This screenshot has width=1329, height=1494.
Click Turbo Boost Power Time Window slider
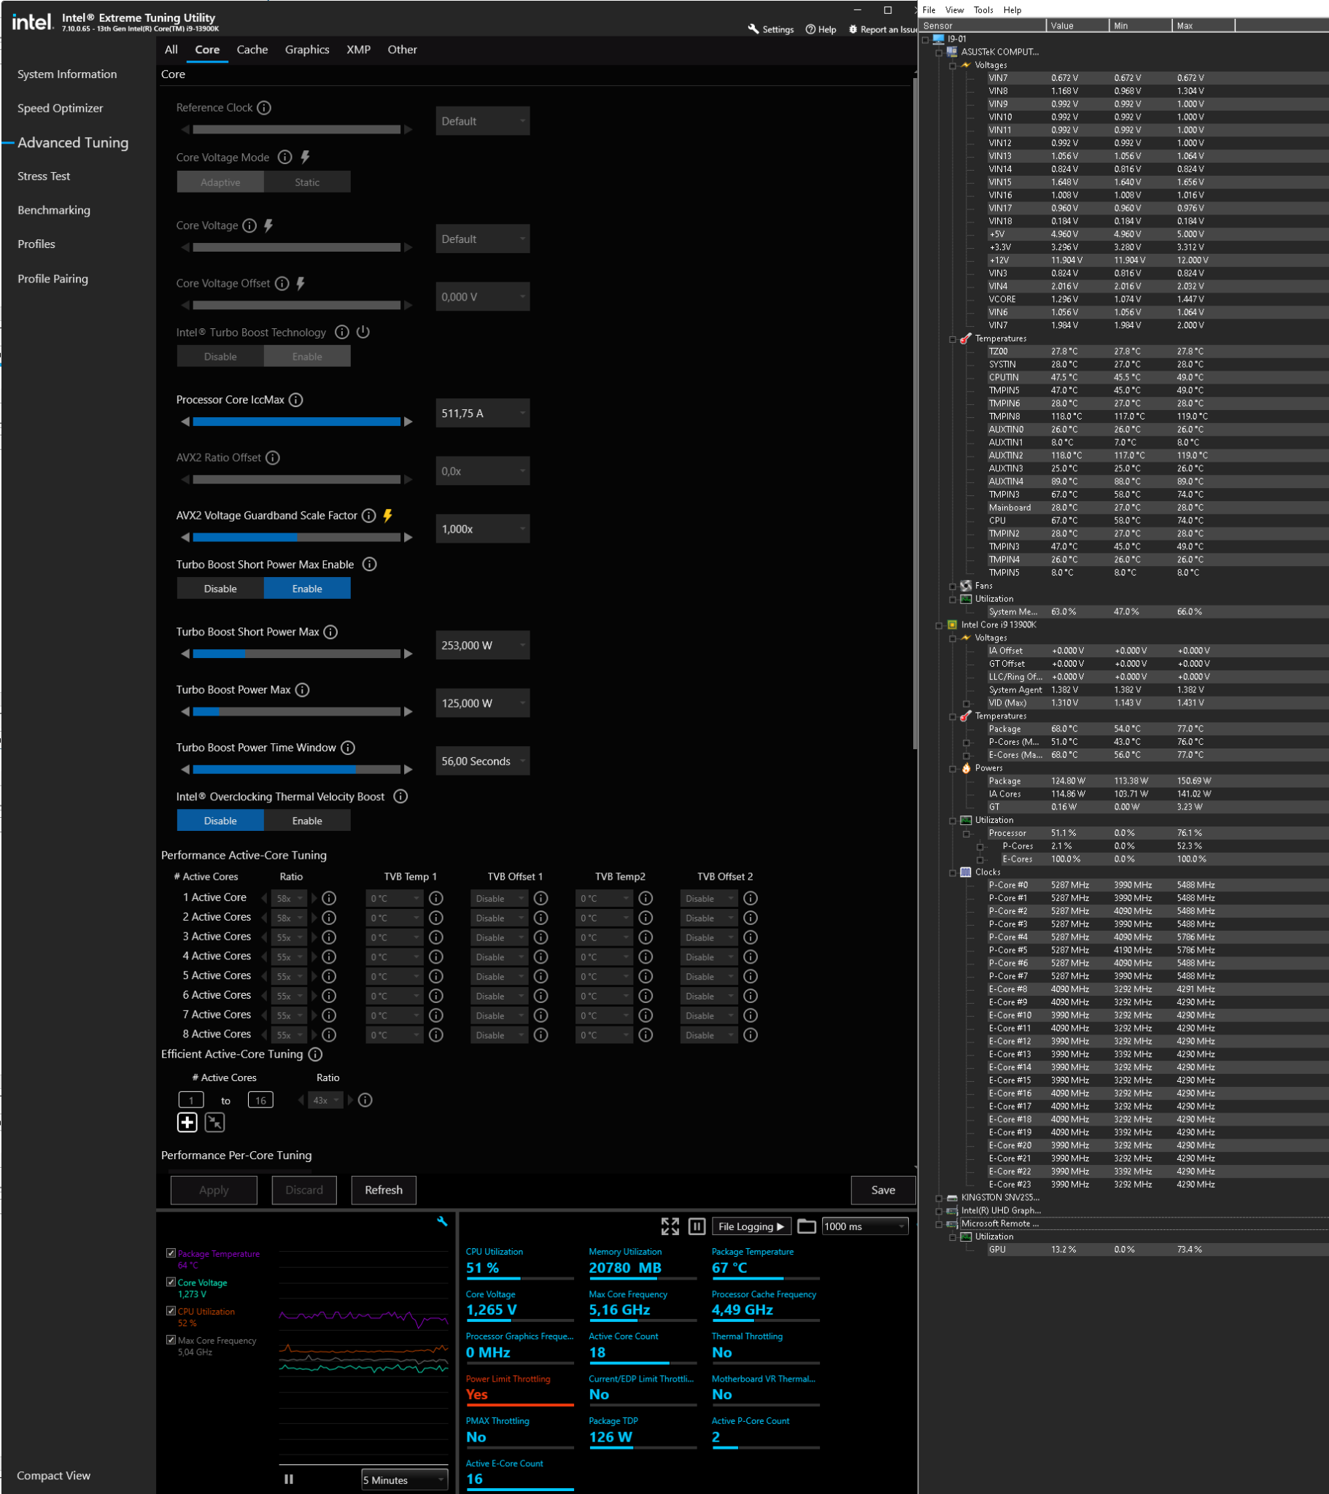tap(297, 770)
